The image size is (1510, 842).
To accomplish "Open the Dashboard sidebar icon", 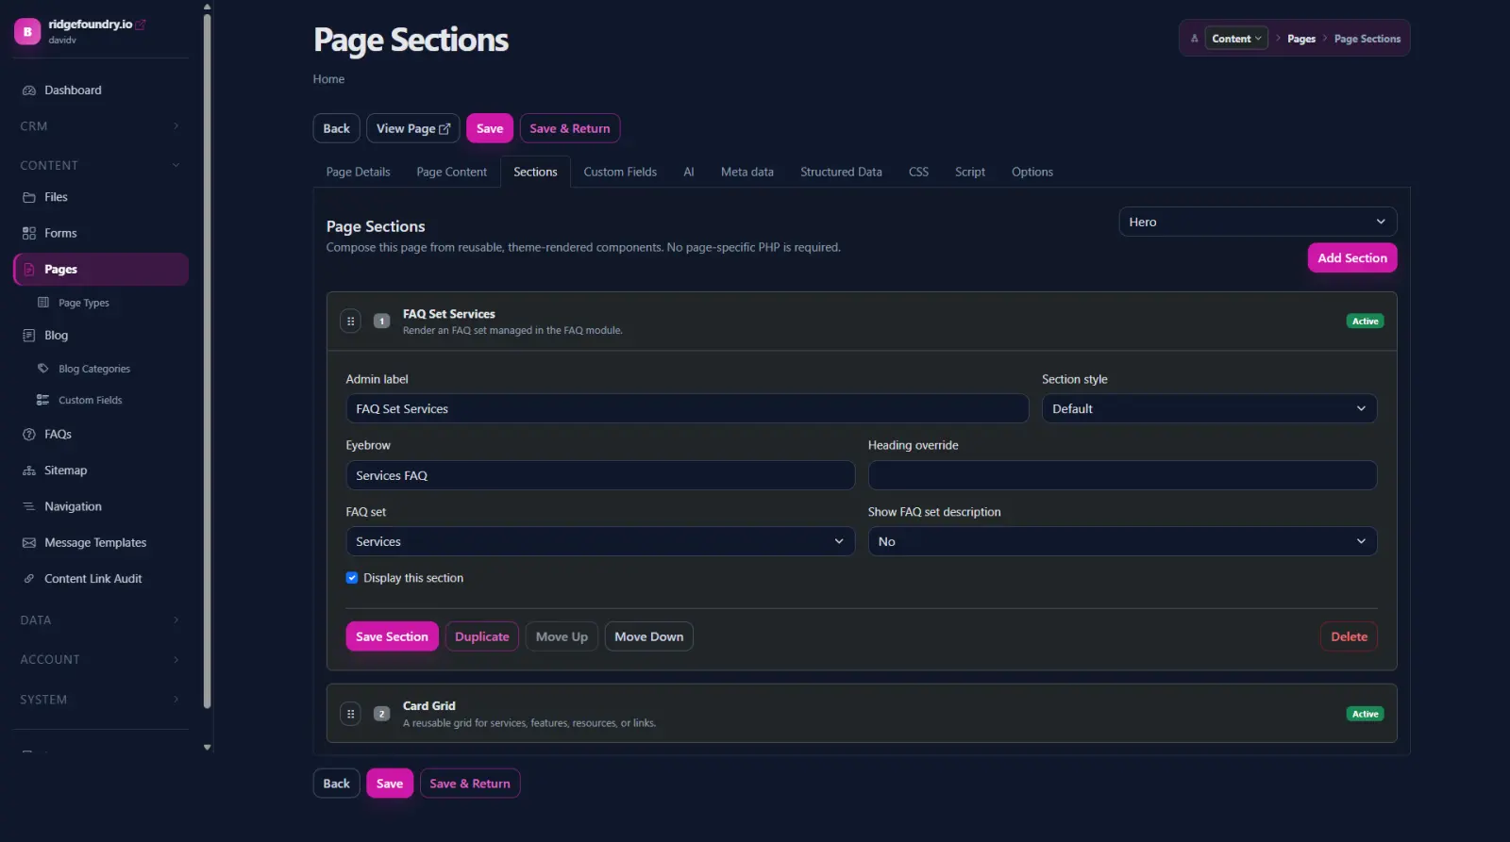I will pos(28,91).
